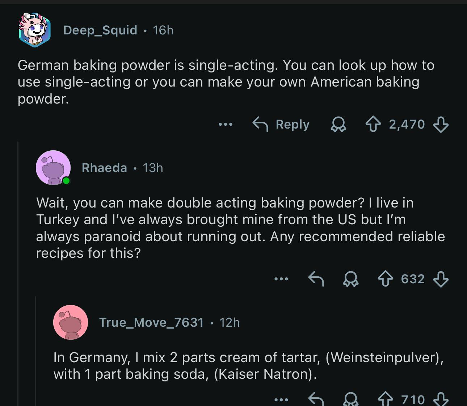Viewport: 467px width, 406px height.
Task: Downvote Deep_Squid's comment
Action: 441,125
